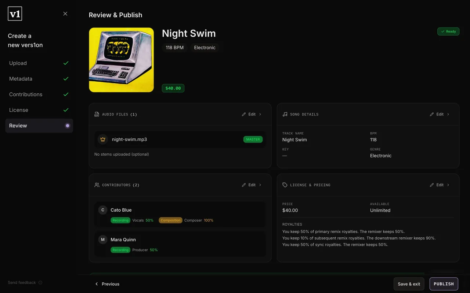Go to the License step

39,110
